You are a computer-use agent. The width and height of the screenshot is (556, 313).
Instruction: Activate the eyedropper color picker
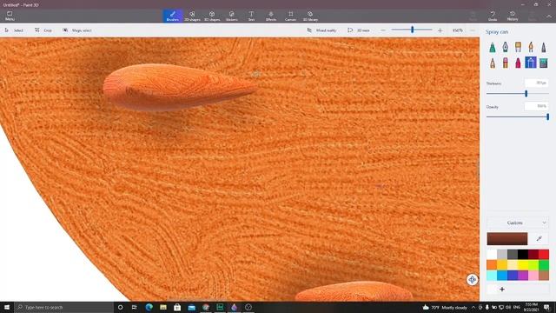[x=539, y=239]
